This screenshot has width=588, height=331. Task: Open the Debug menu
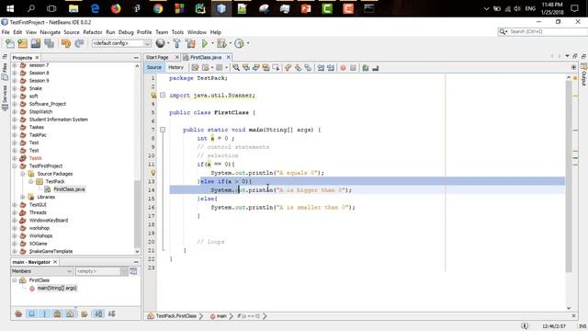[x=126, y=32]
